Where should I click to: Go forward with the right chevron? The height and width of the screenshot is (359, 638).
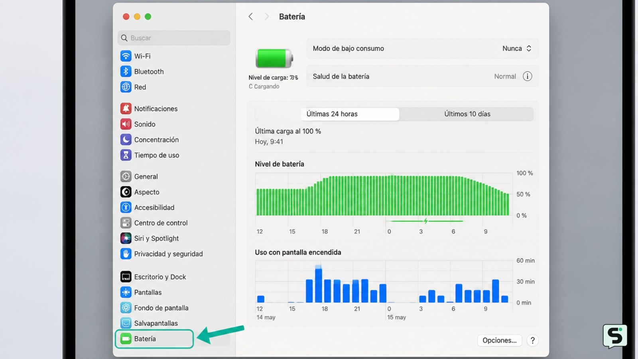click(266, 16)
